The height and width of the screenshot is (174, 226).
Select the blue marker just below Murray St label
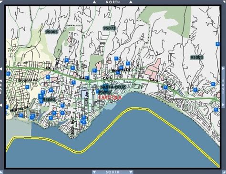click(x=21, y=115)
